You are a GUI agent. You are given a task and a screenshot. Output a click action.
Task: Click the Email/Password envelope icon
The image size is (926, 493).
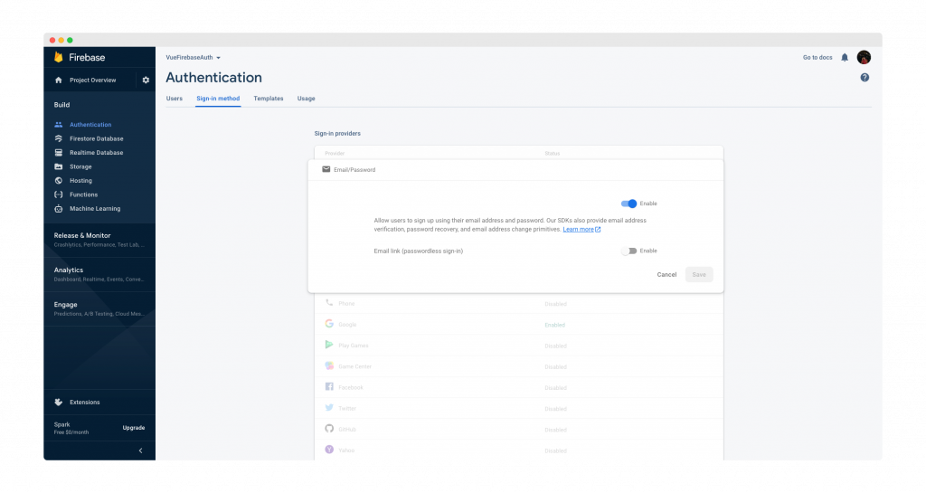[x=326, y=169]
